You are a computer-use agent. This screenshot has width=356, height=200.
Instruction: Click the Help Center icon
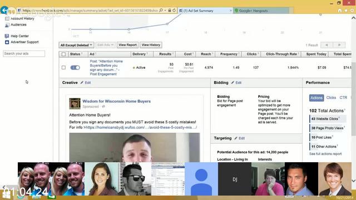click(x=7, y=36)
